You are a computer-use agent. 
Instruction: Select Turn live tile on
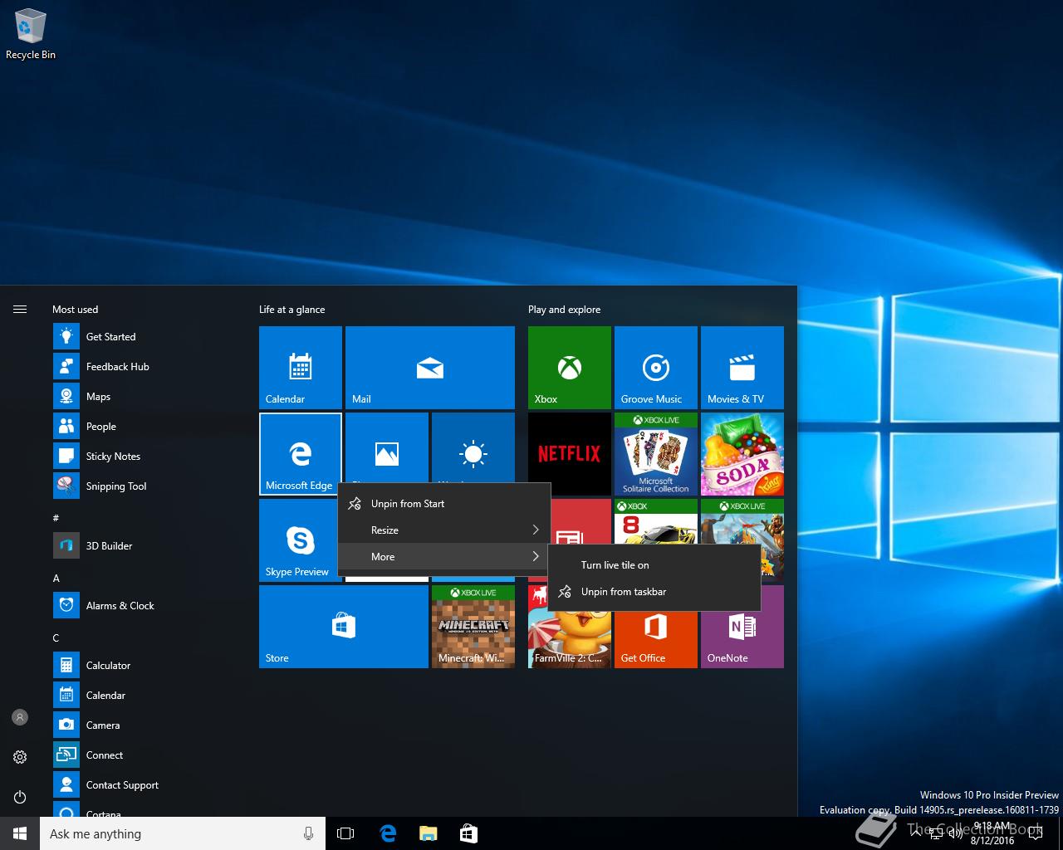pos(654,565)
